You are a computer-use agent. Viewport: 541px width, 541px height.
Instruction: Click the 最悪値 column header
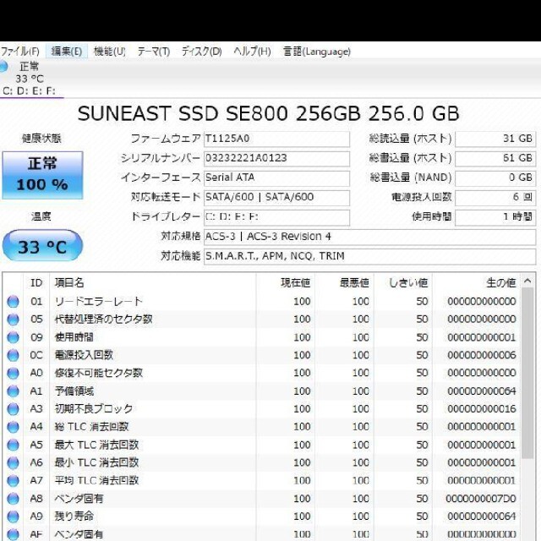click(344, 283)
